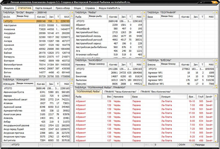Viewport: 220px width, 149px height.
Task: Select the Выползок bait row
Action: tap(109, 80)
